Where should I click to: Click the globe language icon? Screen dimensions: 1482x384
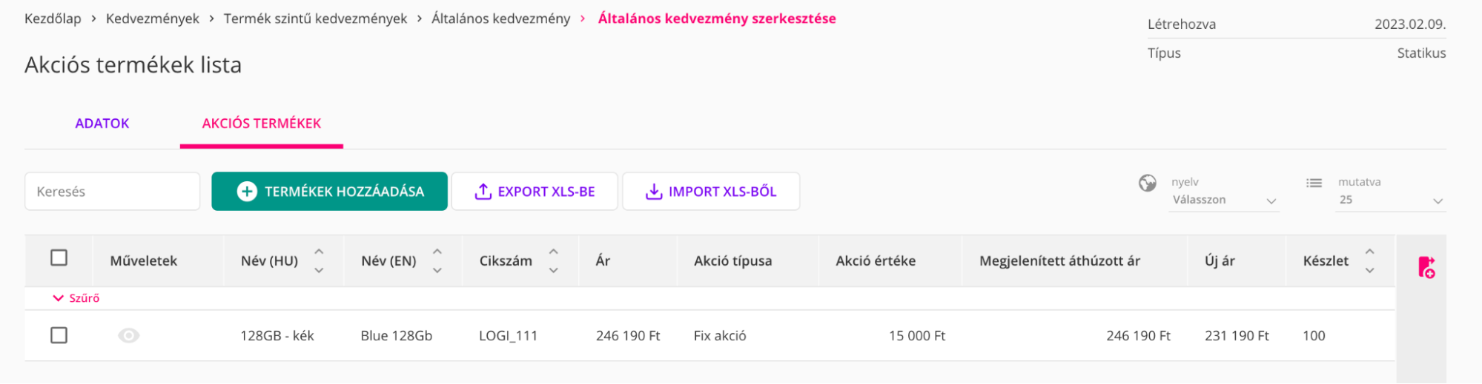[1147, 183]
